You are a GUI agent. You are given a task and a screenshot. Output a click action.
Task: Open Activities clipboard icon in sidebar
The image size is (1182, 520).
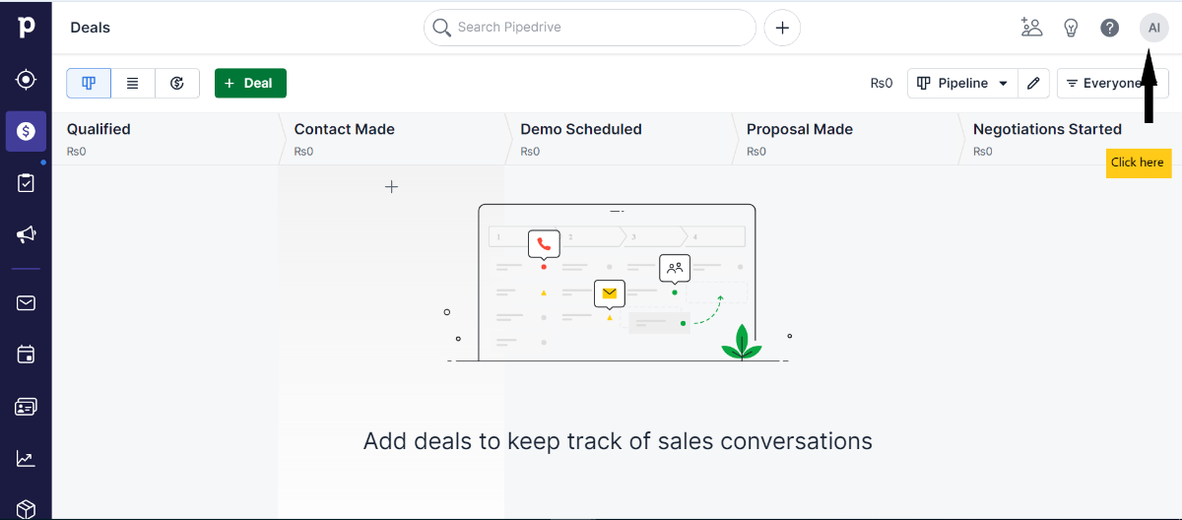[x=26, y=183]
